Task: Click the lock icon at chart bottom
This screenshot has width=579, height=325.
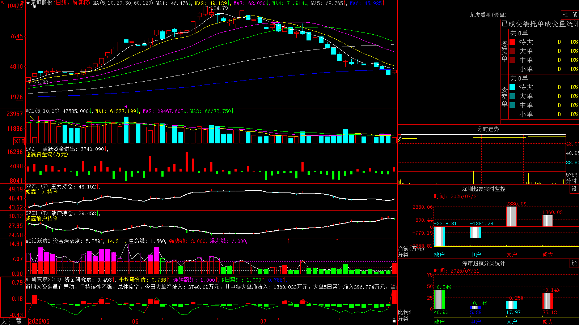Action: point(394,320)
